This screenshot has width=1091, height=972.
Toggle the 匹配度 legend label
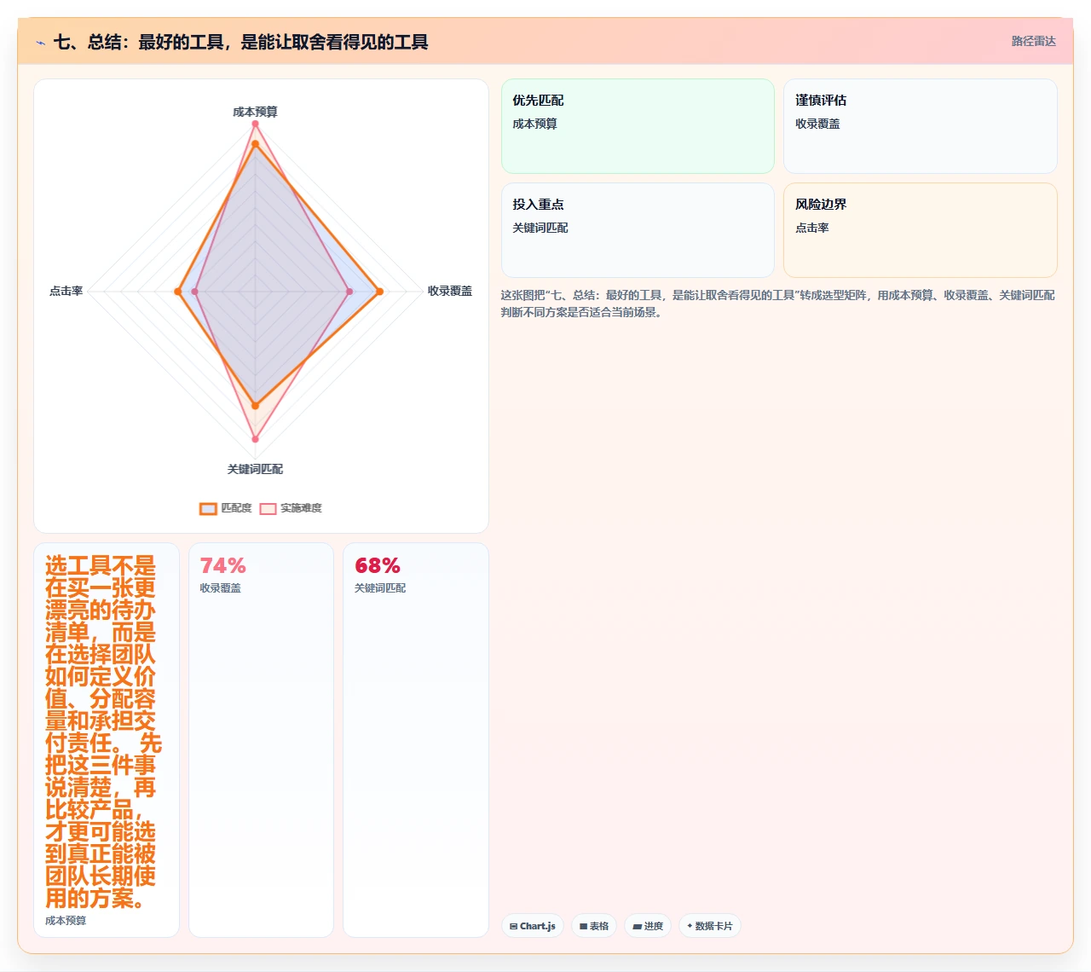236,508
